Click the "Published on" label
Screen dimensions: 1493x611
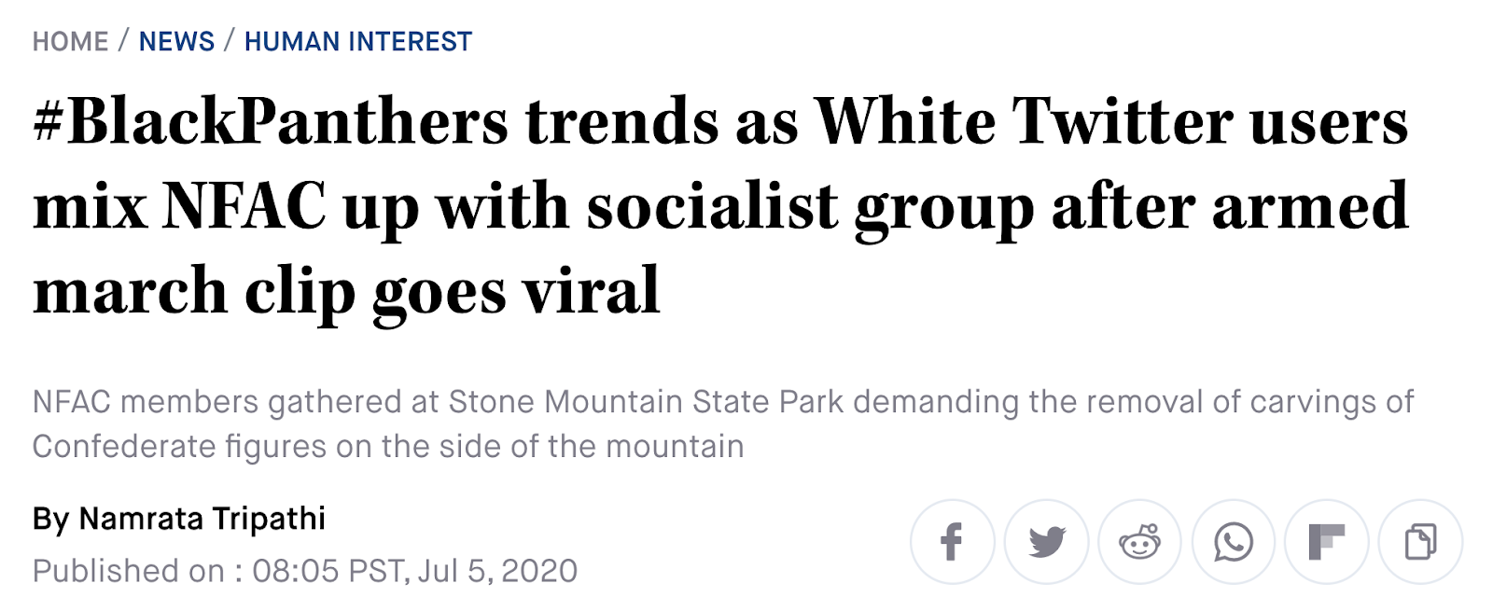(x=128, y=571)
